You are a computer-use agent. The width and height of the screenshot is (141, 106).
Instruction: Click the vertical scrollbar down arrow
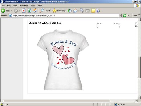[139, 98]
